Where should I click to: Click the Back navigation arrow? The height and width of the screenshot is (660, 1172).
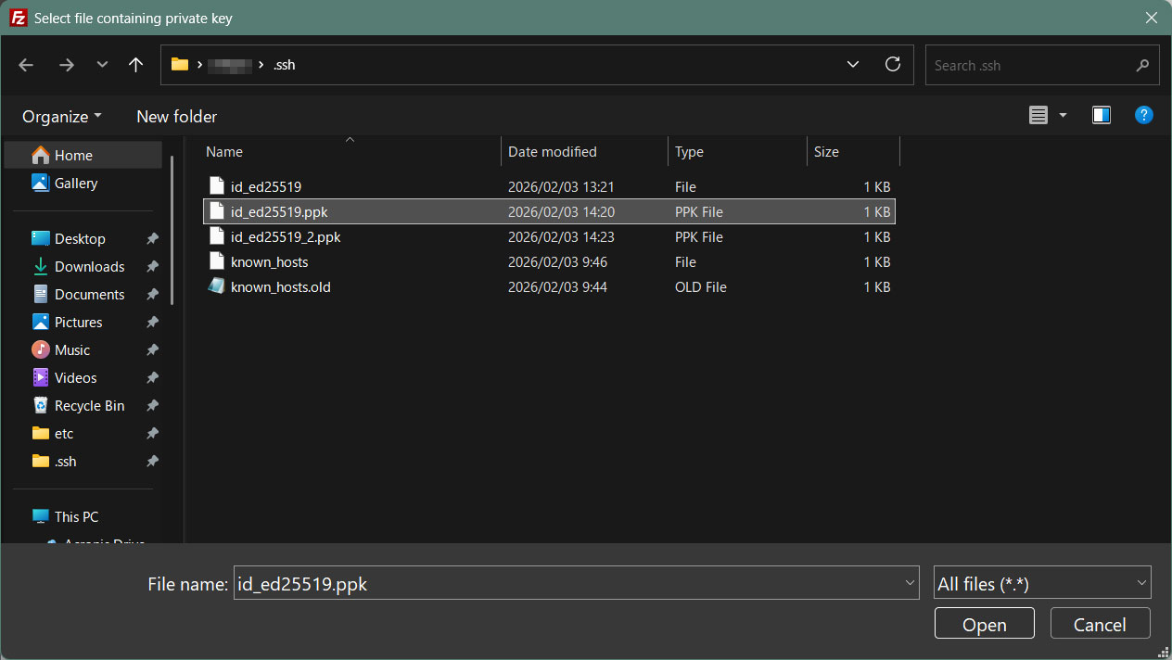pyautogui.click(x=26, y=65)
